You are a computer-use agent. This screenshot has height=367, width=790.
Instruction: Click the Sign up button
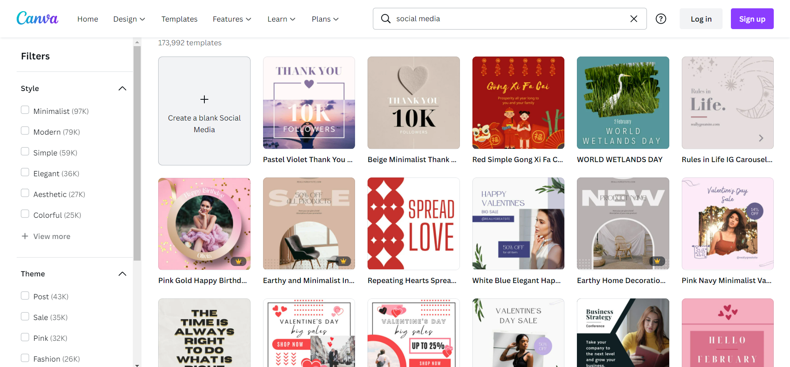(752, 19)
